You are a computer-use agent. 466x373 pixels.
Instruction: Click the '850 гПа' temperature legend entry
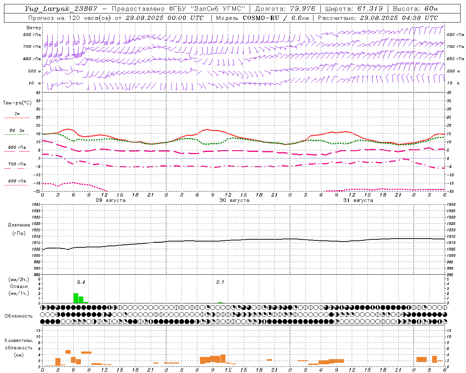tap(17, 148)
